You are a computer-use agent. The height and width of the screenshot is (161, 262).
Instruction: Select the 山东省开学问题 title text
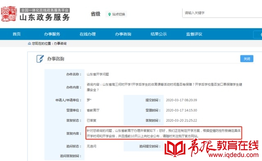coord(98,74)
